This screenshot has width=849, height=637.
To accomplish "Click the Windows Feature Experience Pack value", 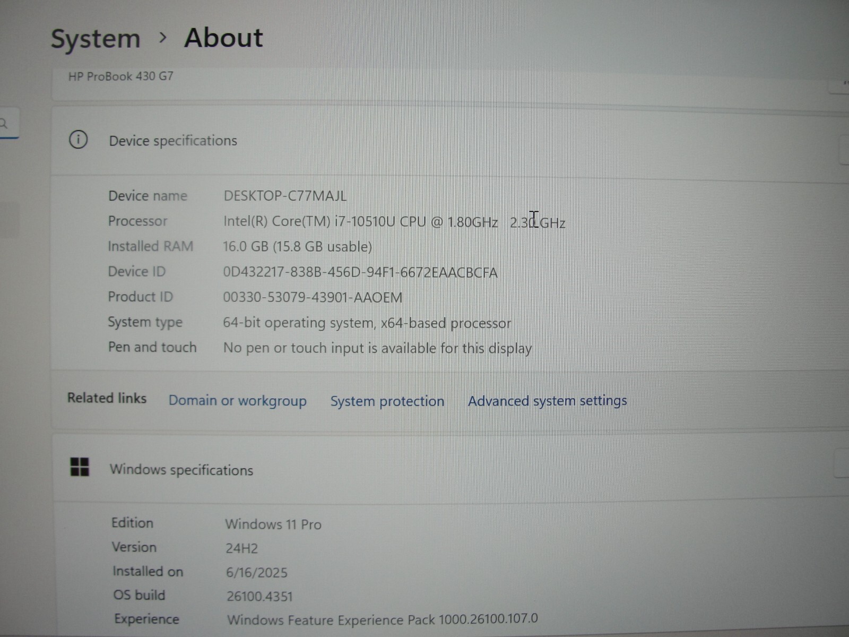I will 383,619.
